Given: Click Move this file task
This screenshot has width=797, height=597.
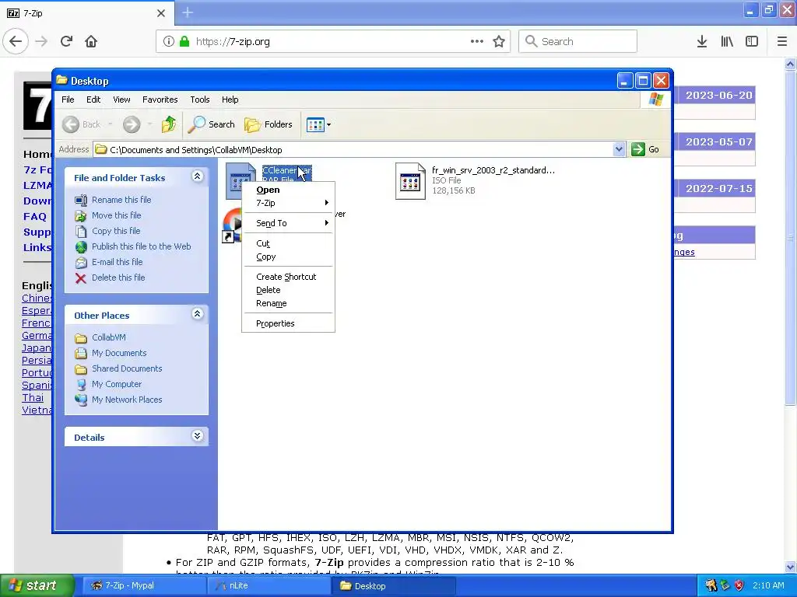Looking at the screenshot, I should (x=107, y=216).
